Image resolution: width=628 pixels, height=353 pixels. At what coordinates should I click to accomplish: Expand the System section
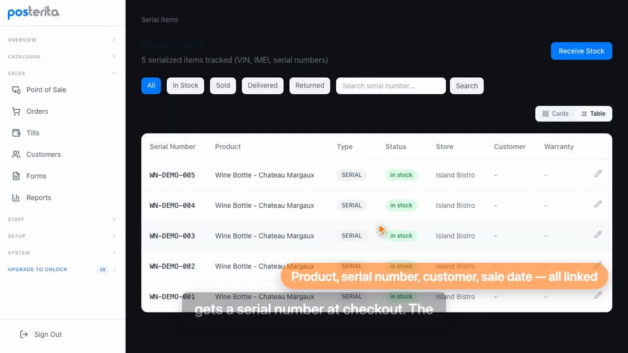click(62, 253)
